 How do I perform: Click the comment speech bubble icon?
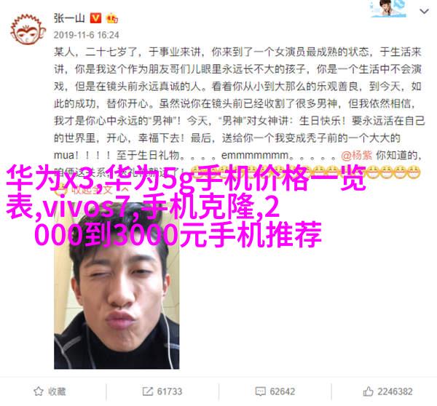[260, 391]
